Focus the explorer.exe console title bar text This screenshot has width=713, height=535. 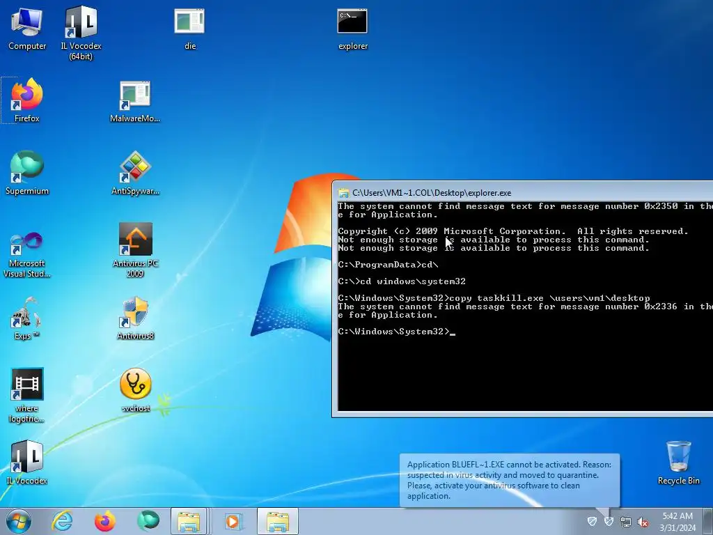tap(432, 193)
